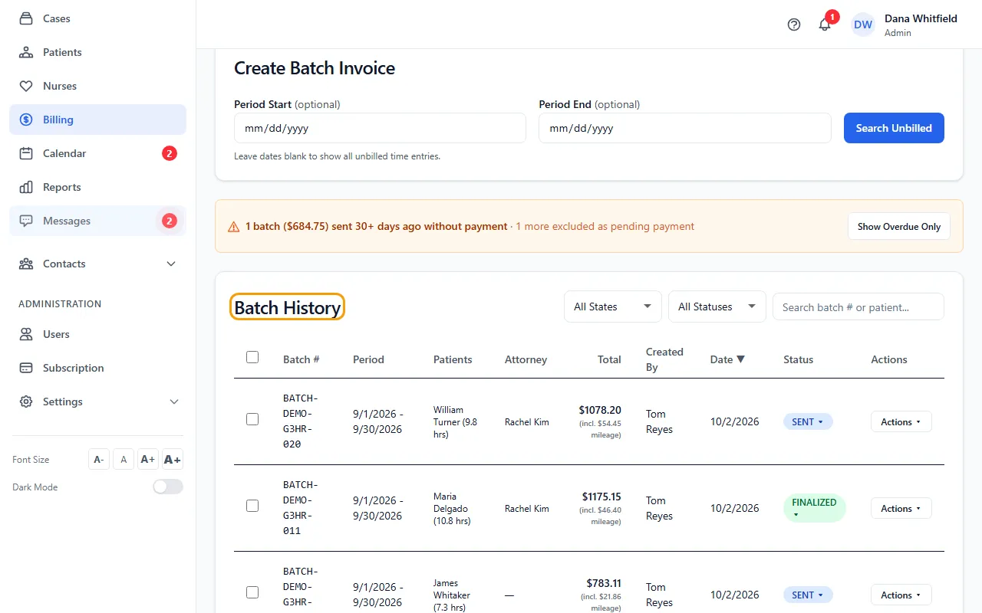The image size is (982, 613).
Task: Open the All Statuses dropdown
Action: [x=717, y=306]
